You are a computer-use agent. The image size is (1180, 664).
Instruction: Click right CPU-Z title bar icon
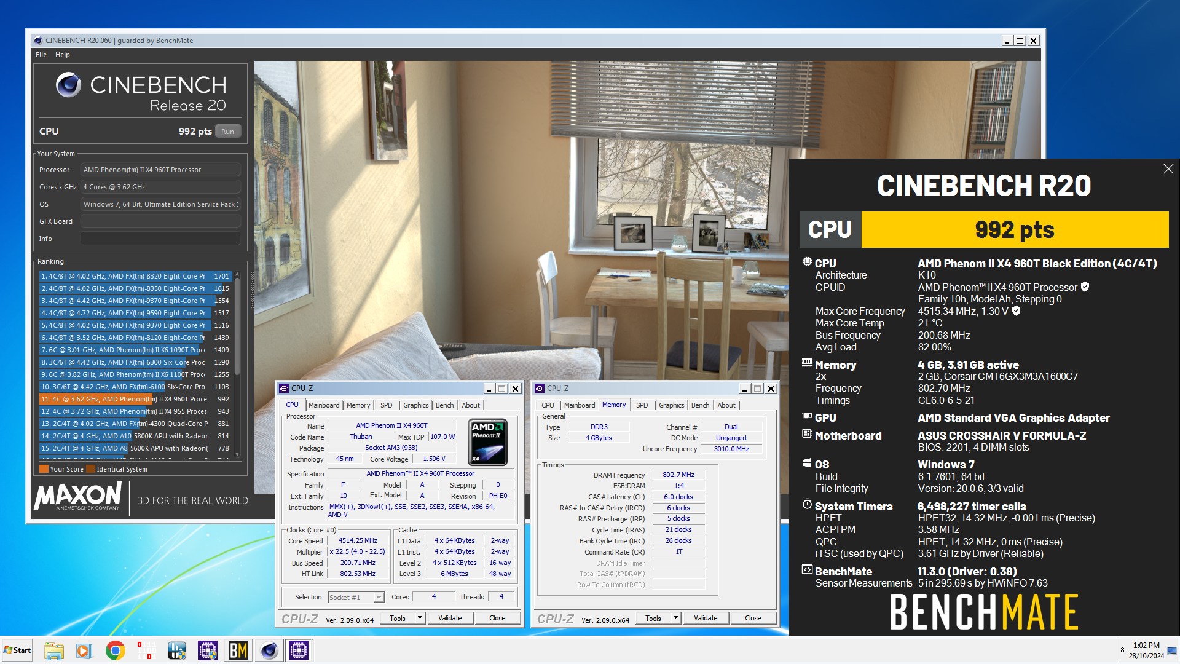pyautogui.click(x=540, y=389)
